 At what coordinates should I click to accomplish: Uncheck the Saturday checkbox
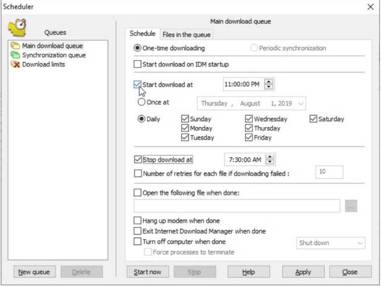(314, 119)
